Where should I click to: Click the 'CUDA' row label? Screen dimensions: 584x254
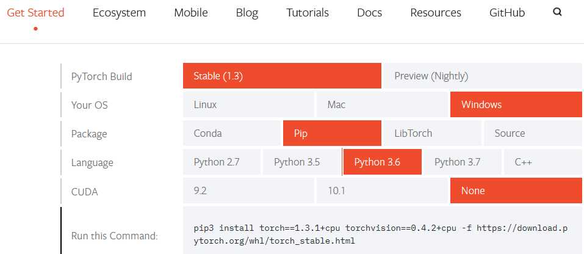coord(85,192)
